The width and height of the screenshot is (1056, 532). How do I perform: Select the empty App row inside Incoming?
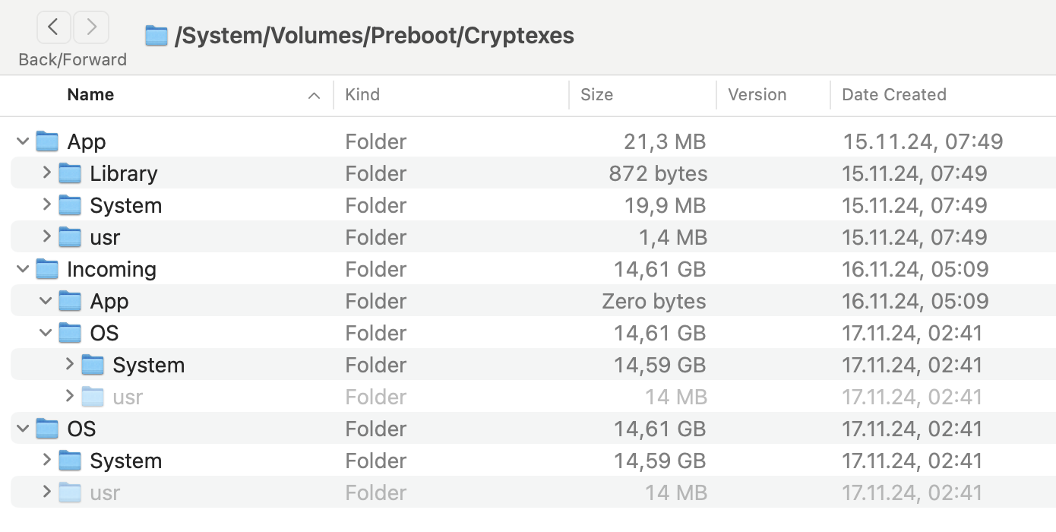tap(533, 301)
